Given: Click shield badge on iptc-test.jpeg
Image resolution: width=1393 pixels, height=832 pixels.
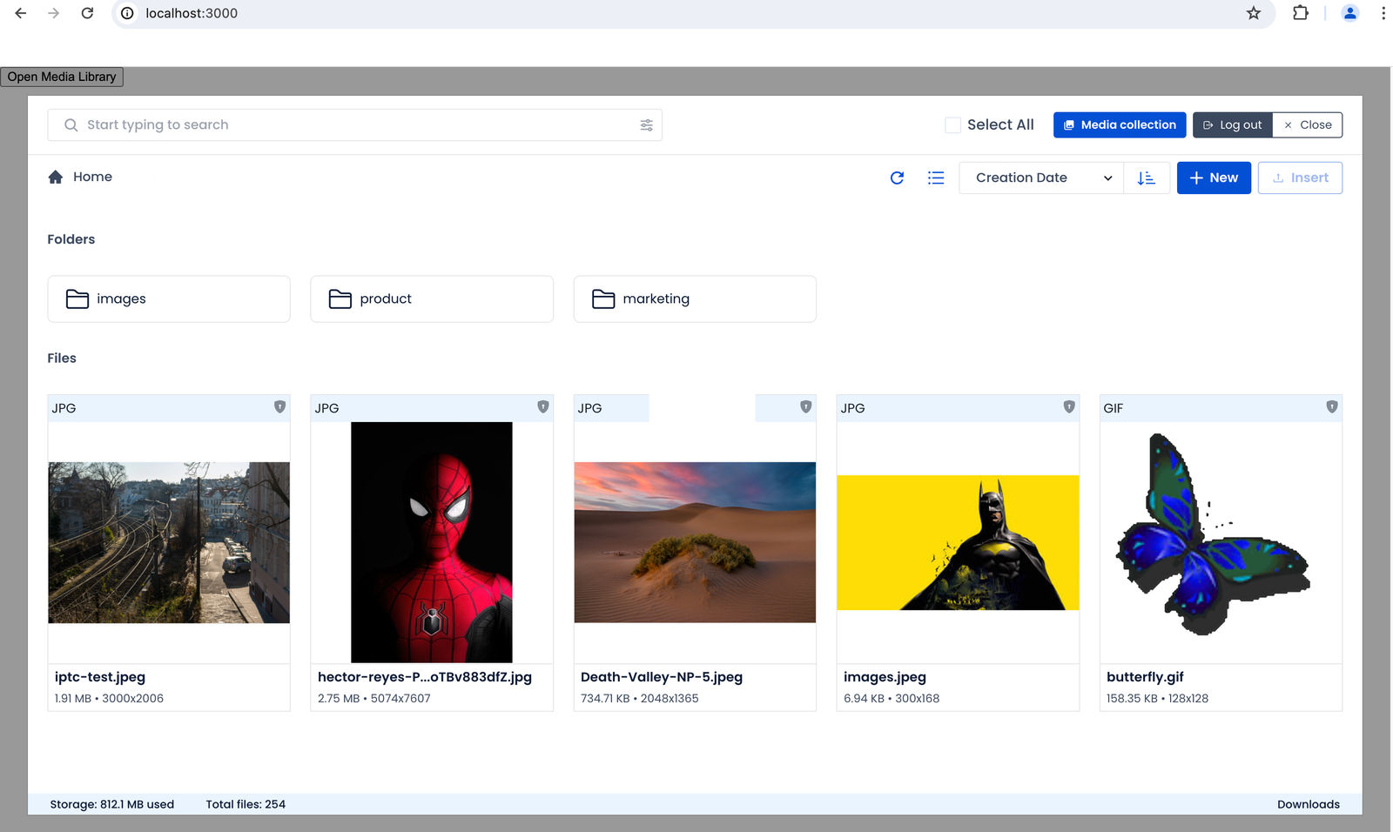Looking at the screenshot, I should pyautogui.click(x=279, y=406).
